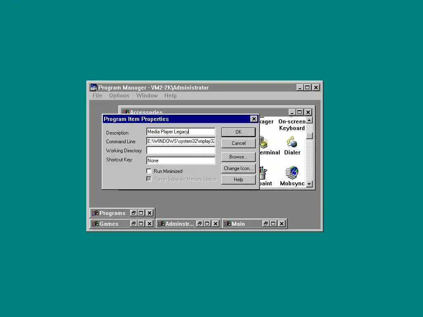Close the Program Item Properties dialog

(x=254, y=119)
